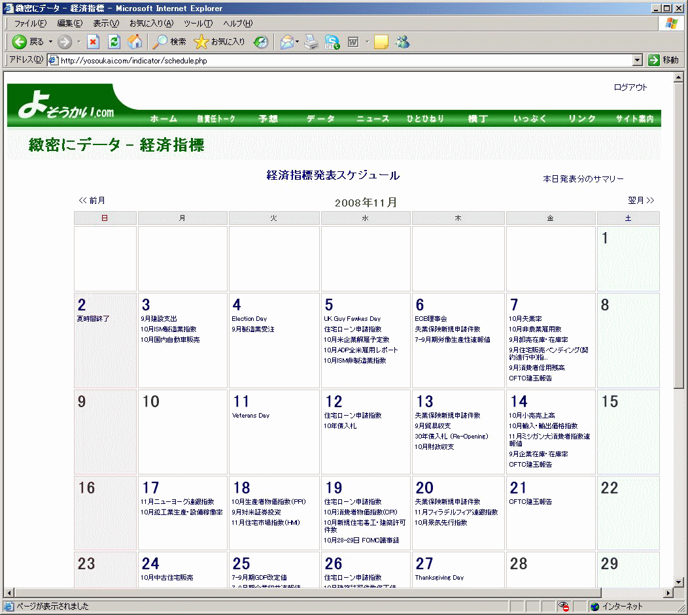The width and height of the screenshot is (688, 615).
Task: Open the ファイル(F) menu
Action: pos(30,24)
